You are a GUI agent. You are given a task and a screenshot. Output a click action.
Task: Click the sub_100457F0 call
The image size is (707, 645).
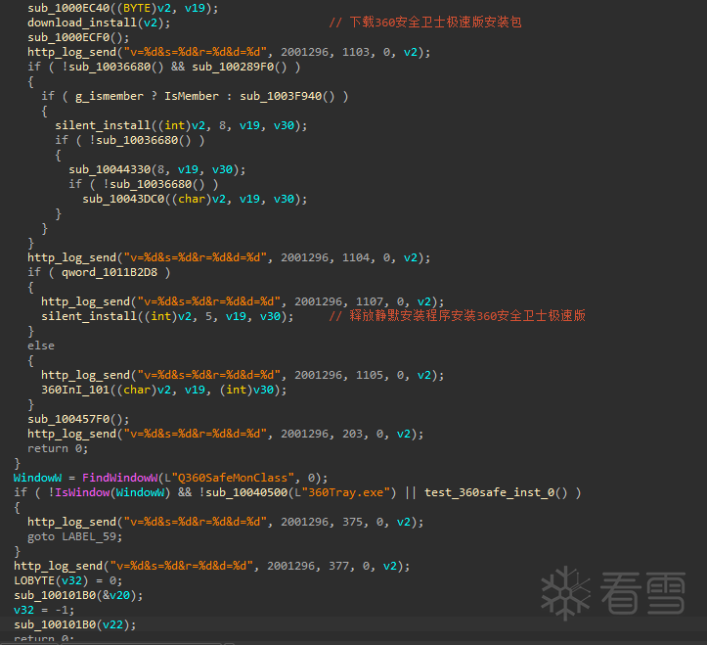pyautogui.click(x=78, y=419)
